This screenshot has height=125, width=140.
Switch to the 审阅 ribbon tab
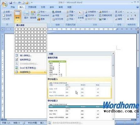pos(60,7)
